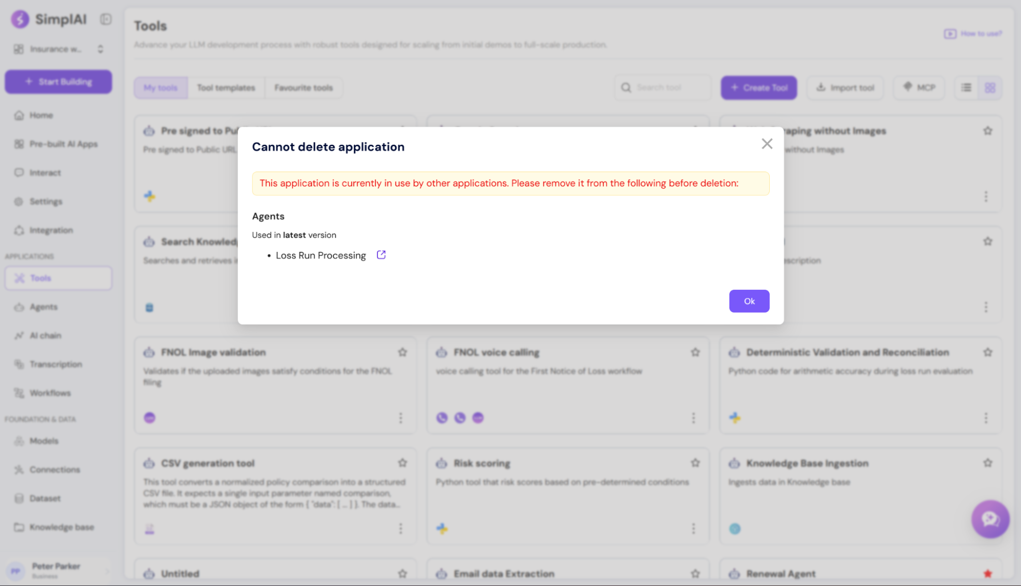The width and height of the screenshot is (1021, 586).
Task: Open Interact in the sidebar
Action: pyautogui.click(x=45, y=173)
